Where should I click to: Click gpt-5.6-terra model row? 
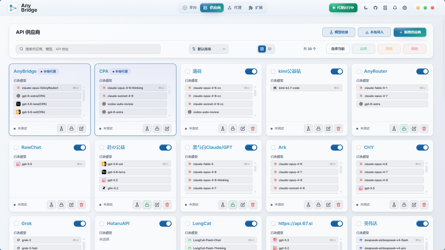135,172
